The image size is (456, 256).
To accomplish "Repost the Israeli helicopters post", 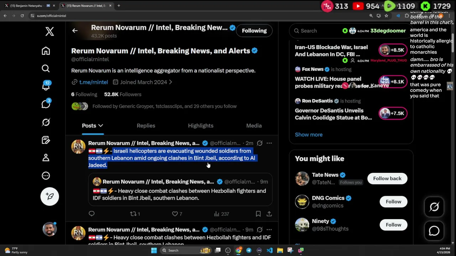I will (x=135, y=214).
